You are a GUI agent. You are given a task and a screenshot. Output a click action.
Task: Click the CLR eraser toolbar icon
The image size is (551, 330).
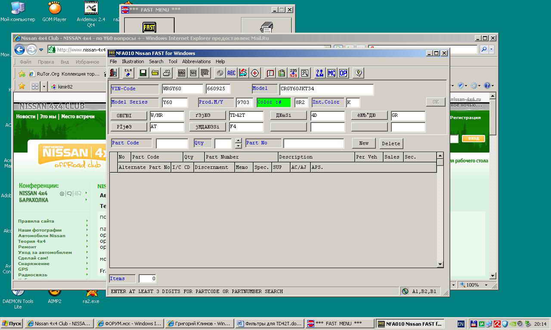click(x=128, y=73)
